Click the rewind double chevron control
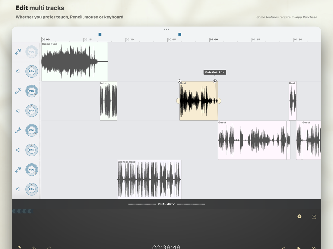333x249 pixels. click(x=284, y=247)
